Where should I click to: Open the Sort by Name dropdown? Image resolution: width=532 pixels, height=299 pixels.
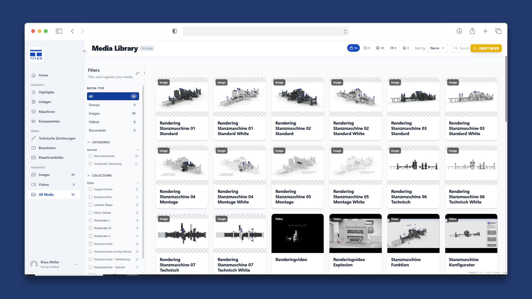pos(437,48)
